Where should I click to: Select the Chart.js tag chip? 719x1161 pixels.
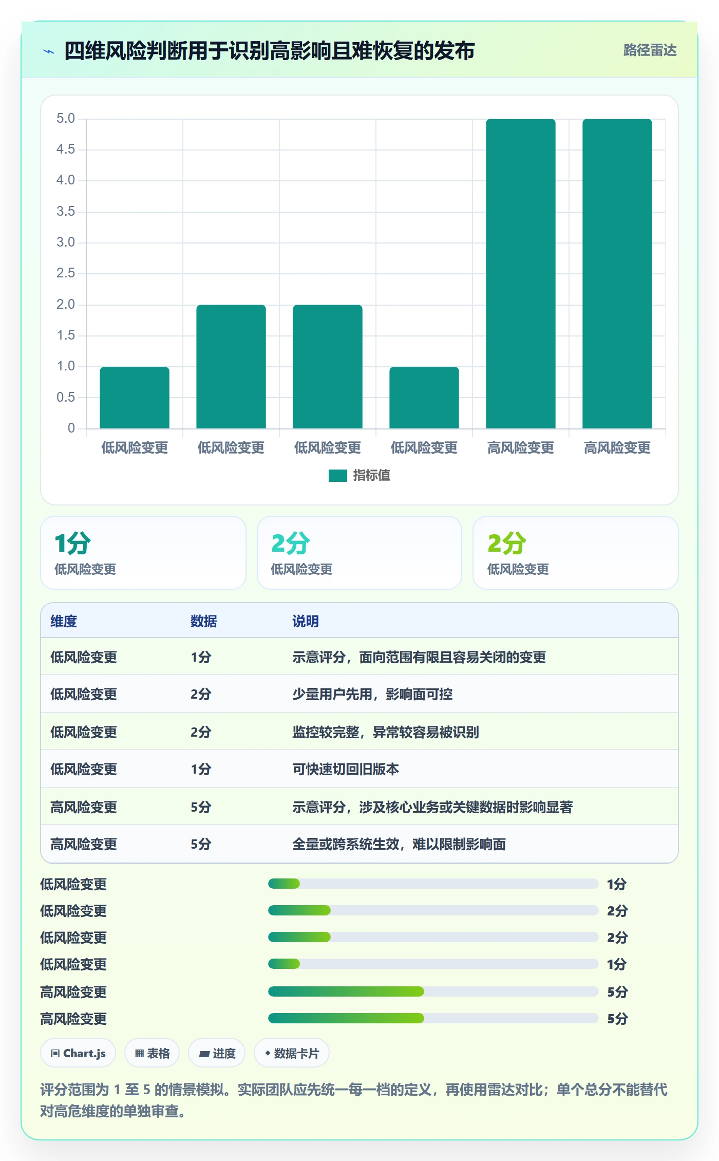pyautogui.click(x=78, y=1053)
